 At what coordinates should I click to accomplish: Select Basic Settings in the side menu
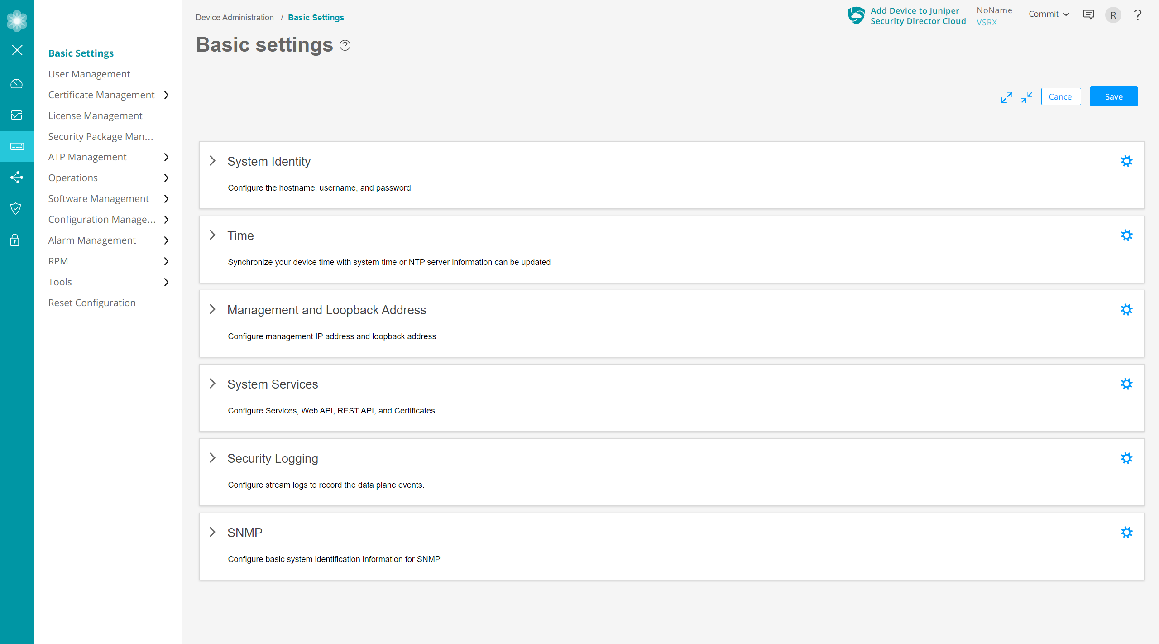[x=81, y=53]
